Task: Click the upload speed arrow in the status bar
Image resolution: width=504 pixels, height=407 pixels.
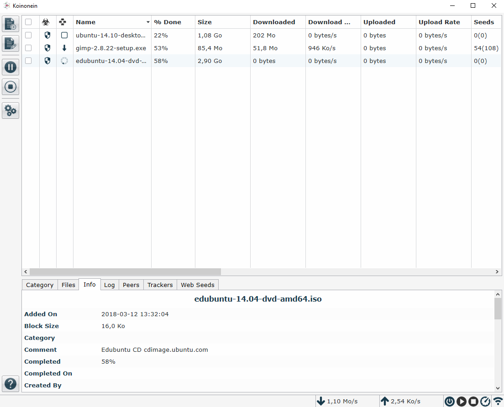Action: pos(385,401)
